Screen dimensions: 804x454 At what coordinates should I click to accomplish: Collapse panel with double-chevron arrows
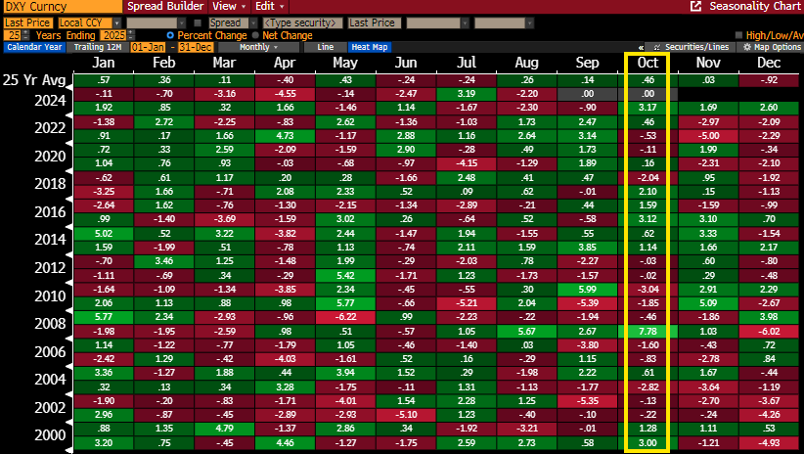(x=640, y=47)
